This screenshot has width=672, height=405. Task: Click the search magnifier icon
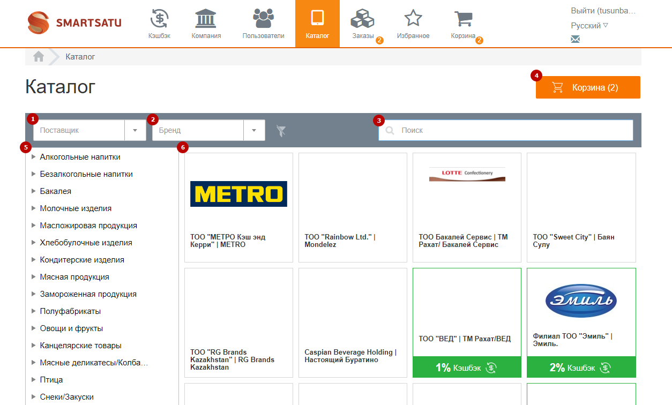click(390, 130)
